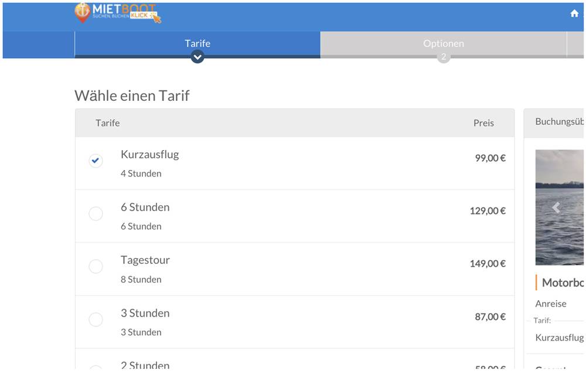Open the Optionen step tab
This screenshot has width=586, height=371.
444,43
